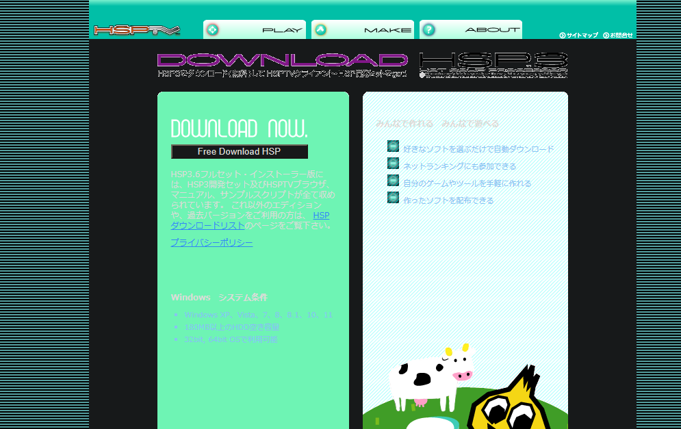Click the 32bit, 64bit OSで利用可能 line

(231, 339)
